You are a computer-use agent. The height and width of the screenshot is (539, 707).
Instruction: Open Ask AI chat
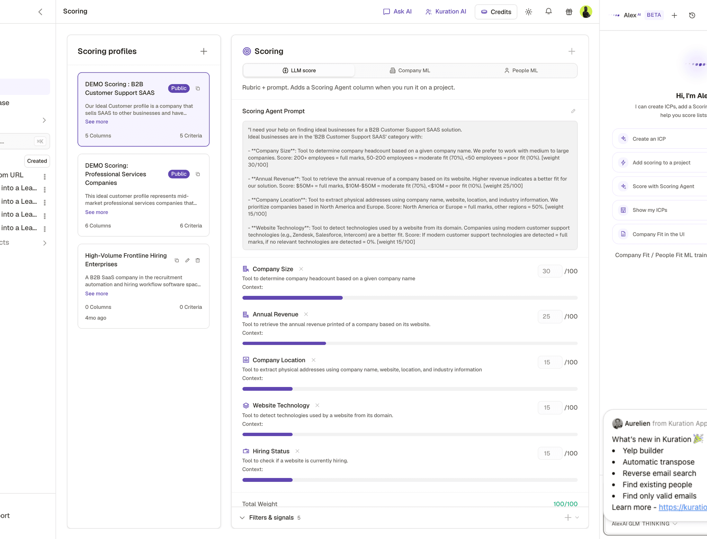(x=397, y=12)
